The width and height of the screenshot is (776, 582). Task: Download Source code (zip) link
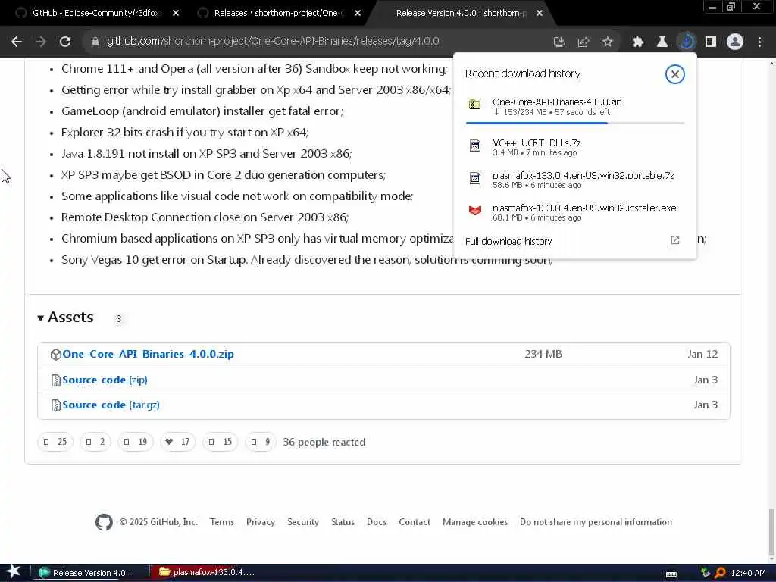click(x=105, y=380)
